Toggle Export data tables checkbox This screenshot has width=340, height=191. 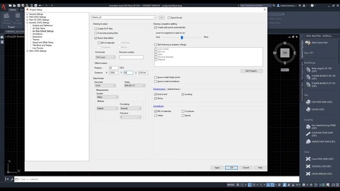coord(96,38)
